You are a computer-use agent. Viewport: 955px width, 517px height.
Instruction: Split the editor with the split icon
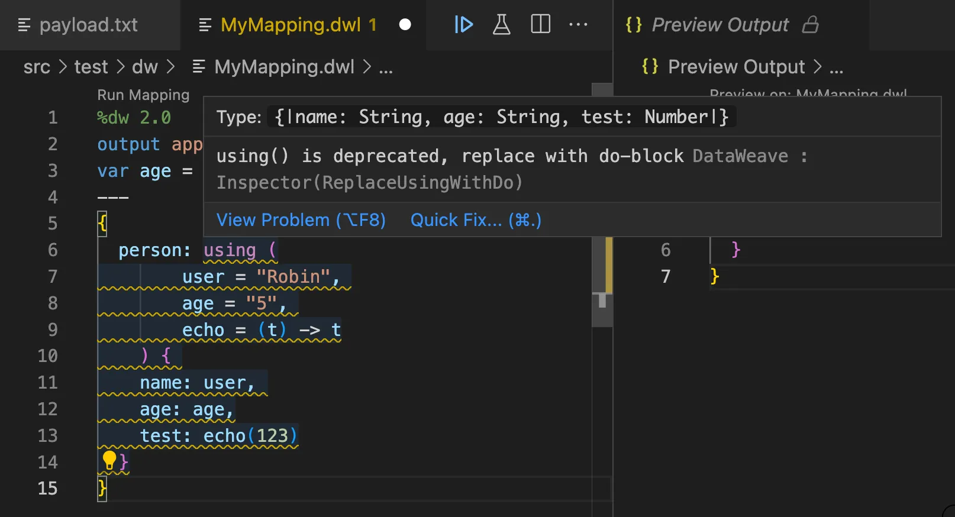[541, 24]
